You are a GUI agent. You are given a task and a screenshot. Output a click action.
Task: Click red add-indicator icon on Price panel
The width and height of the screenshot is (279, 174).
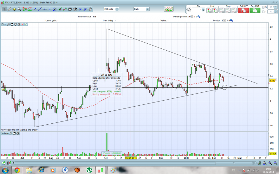click(x=23, y=24)
